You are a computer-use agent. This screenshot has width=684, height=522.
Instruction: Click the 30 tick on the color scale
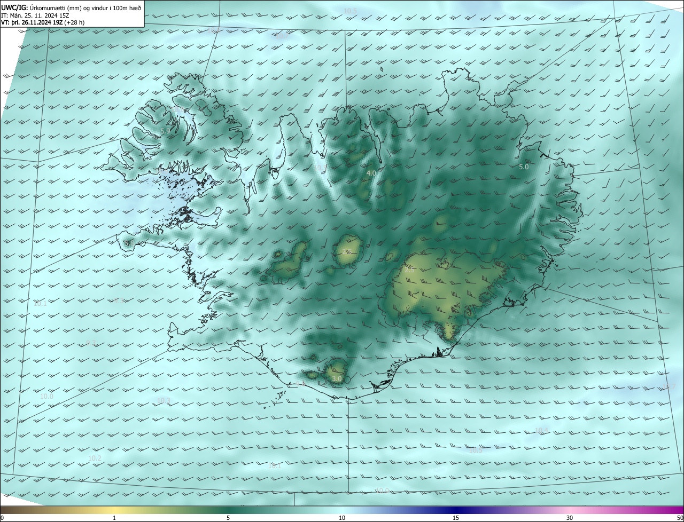point(570,518)
